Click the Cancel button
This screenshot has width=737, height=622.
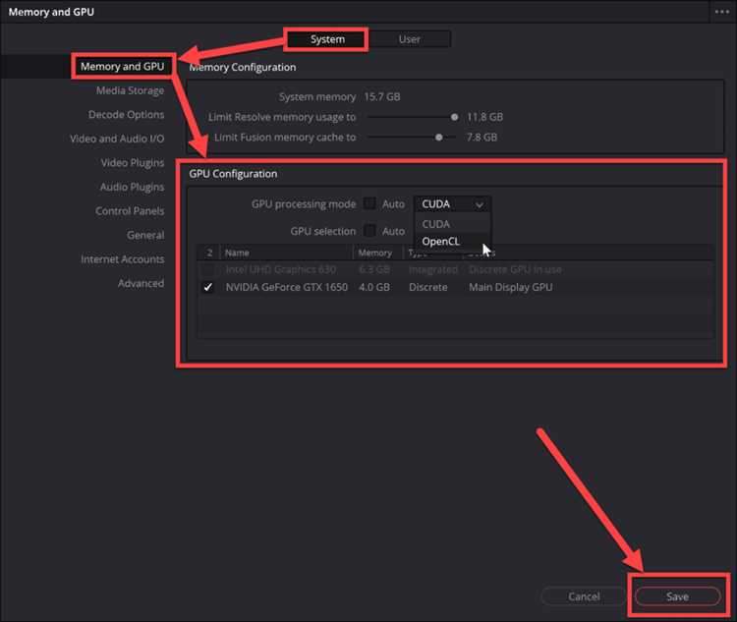tap(584, 596)
